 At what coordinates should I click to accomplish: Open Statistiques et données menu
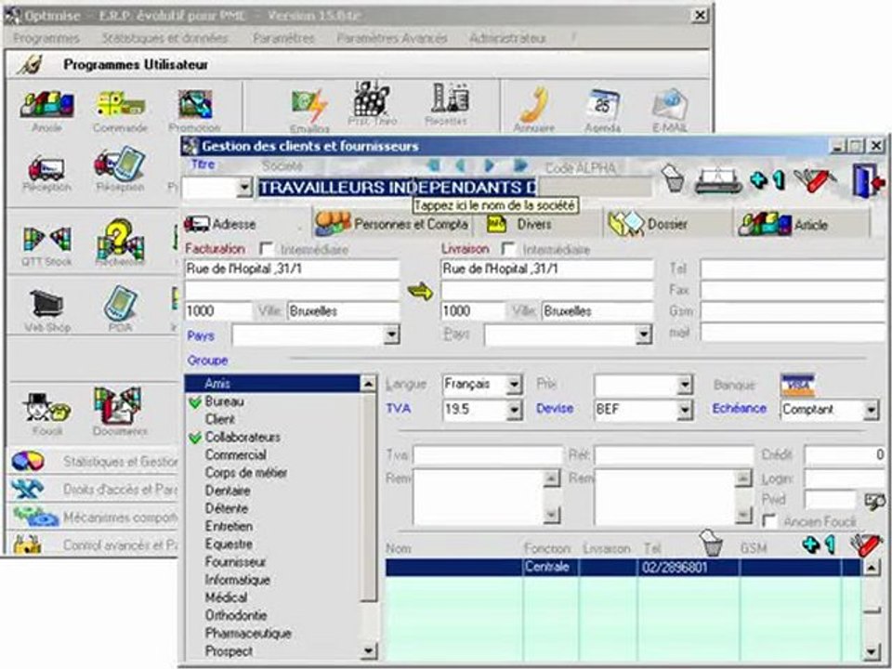point(164,38)
